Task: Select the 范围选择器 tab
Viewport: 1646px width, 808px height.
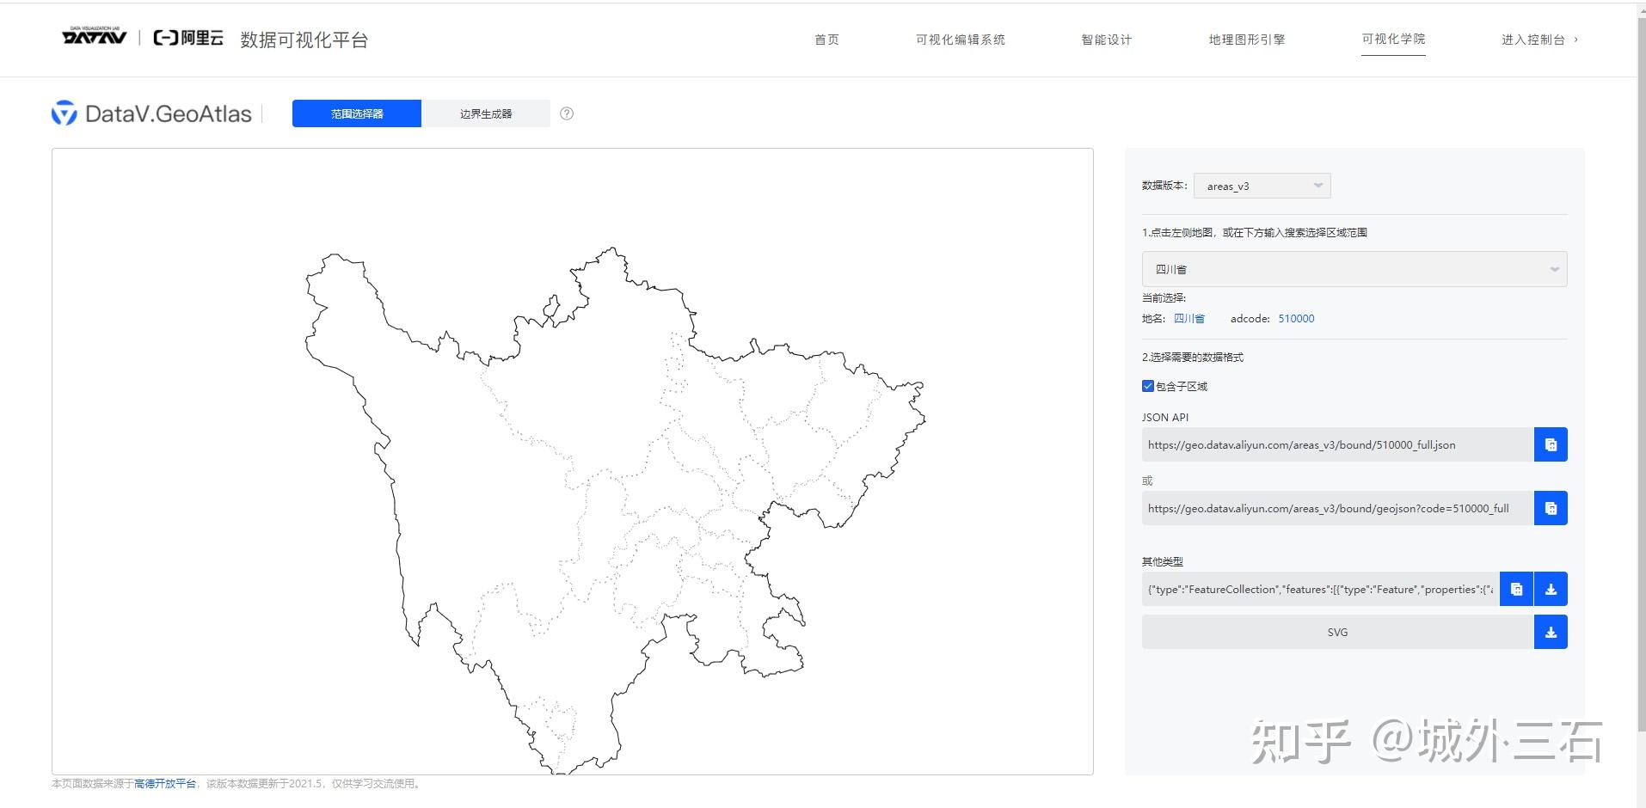Action: [357, 113]
